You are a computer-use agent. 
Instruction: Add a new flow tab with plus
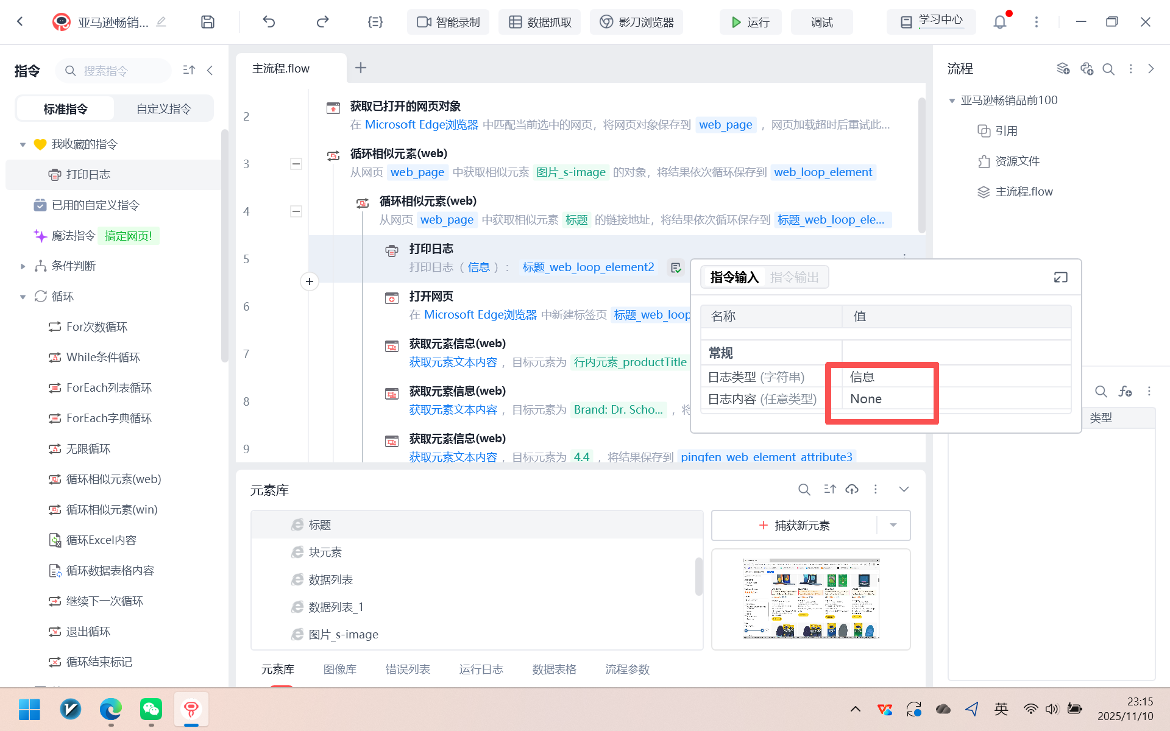coord(361,68)
